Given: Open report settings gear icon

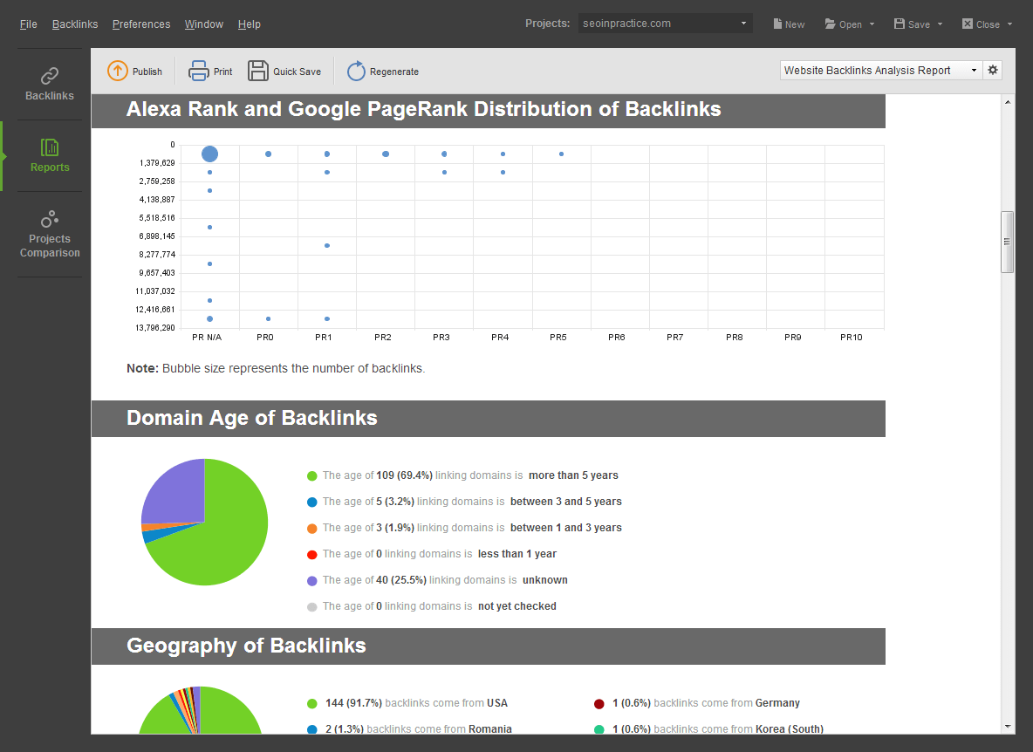Looking at the screenshot, I should [x=992, y=70].
